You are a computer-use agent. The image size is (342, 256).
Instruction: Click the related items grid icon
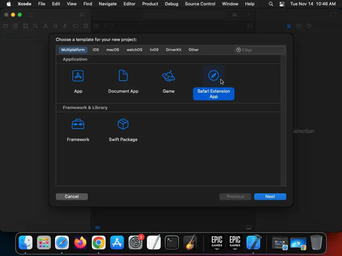(97, 26)
